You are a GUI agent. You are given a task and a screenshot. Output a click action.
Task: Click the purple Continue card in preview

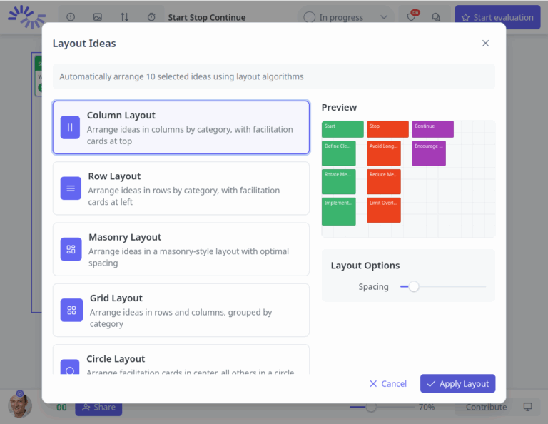pos(432,128)
